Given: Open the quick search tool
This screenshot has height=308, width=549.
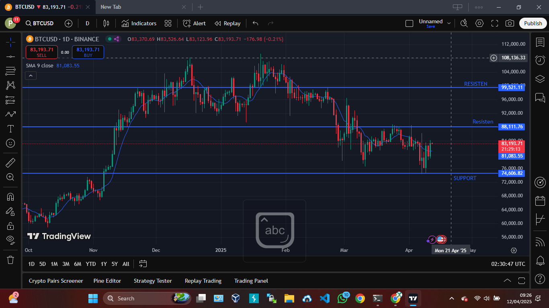Looking at the screenshot, I should [x=464, y=23].
